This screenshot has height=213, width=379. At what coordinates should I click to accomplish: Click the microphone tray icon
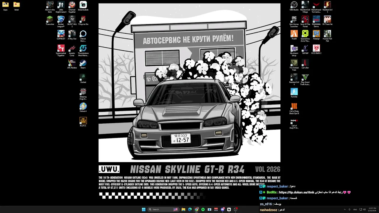click(349, 209)
